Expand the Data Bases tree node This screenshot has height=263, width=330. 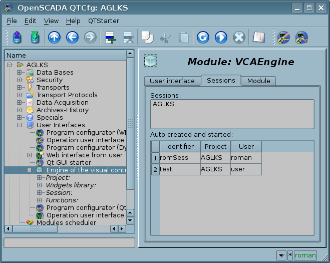[20, 73]
